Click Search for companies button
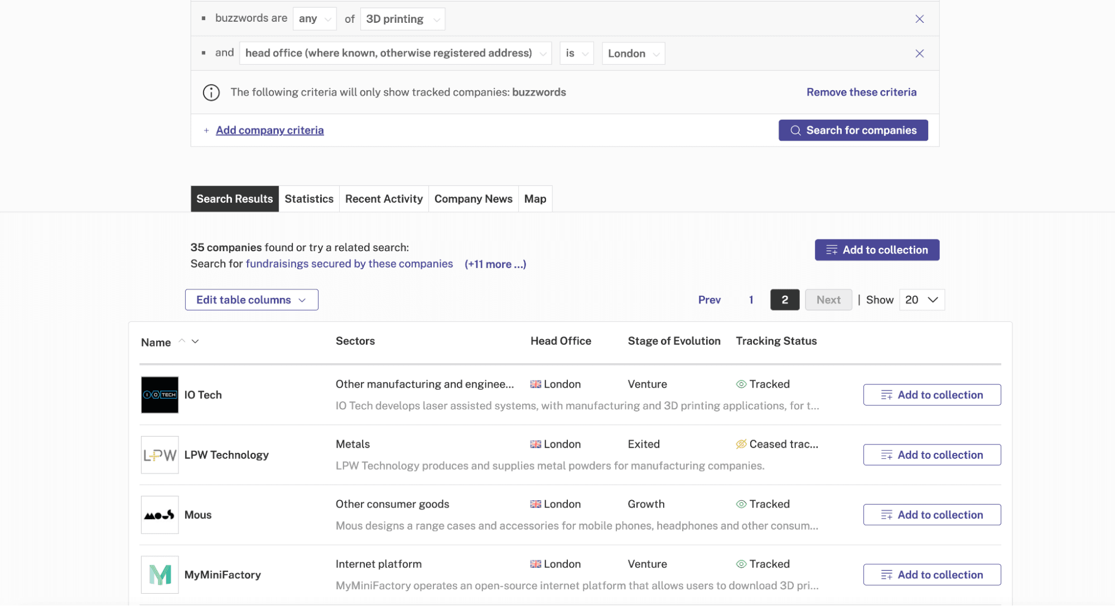This screenshot has width=1115, height=606. click(x=853, y=130)
